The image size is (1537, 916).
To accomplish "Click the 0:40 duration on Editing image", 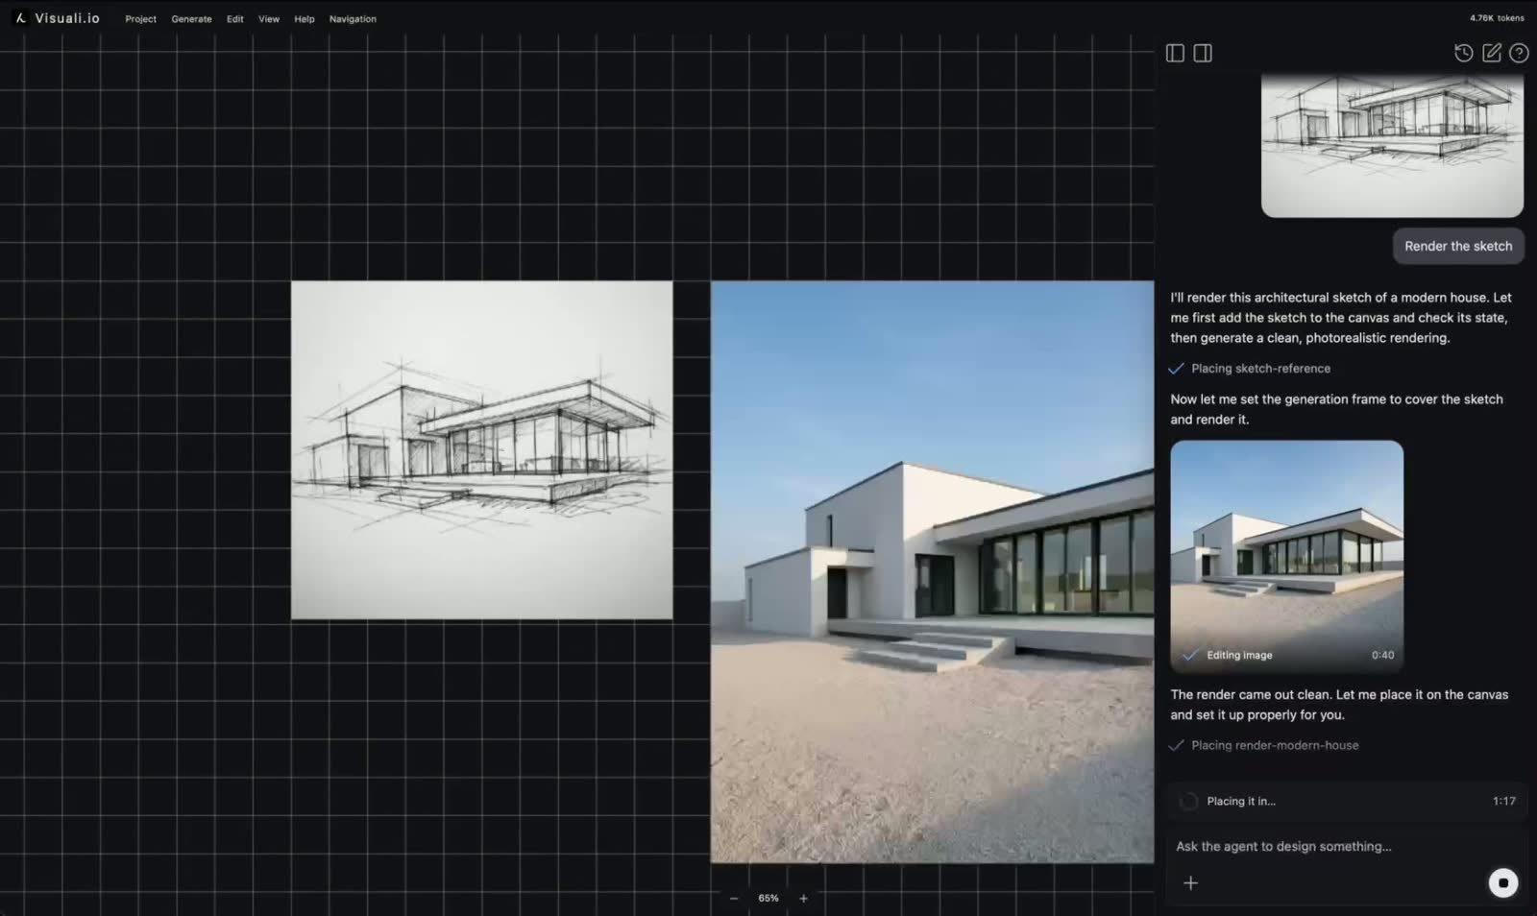I will coord(1382,655).
